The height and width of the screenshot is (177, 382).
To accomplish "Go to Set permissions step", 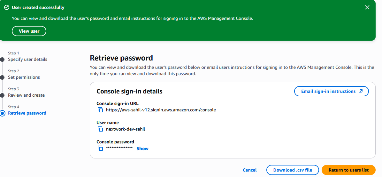I will [24, 77].
